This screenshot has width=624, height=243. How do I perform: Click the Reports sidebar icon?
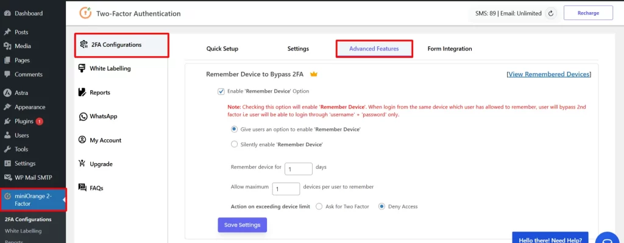coord(82,93)
